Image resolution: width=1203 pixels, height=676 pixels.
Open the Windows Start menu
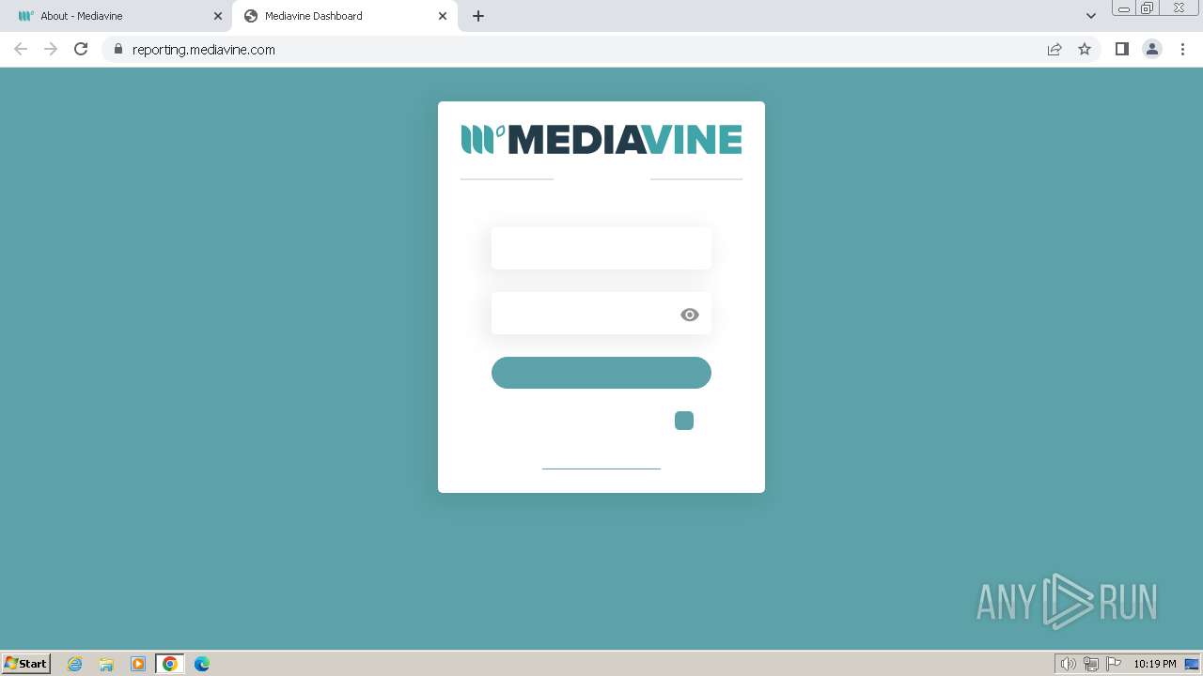[26, 663]
